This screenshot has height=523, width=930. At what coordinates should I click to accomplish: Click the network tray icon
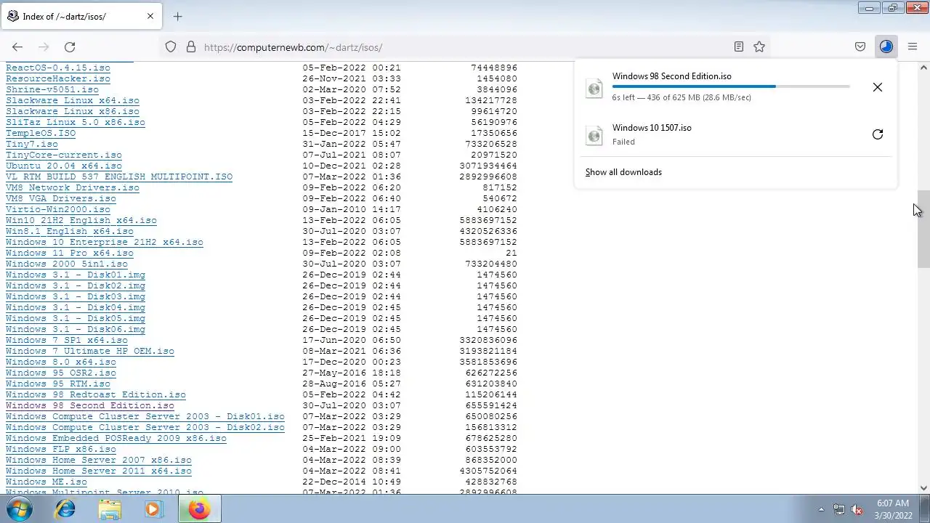coord(839,509)
